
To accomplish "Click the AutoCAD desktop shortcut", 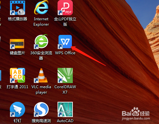I will coord(65,109).
